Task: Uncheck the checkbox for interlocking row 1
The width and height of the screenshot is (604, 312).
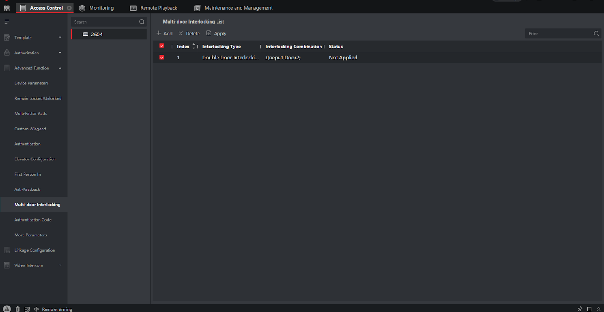Action: pyautogui.click(x=162, y=58)
